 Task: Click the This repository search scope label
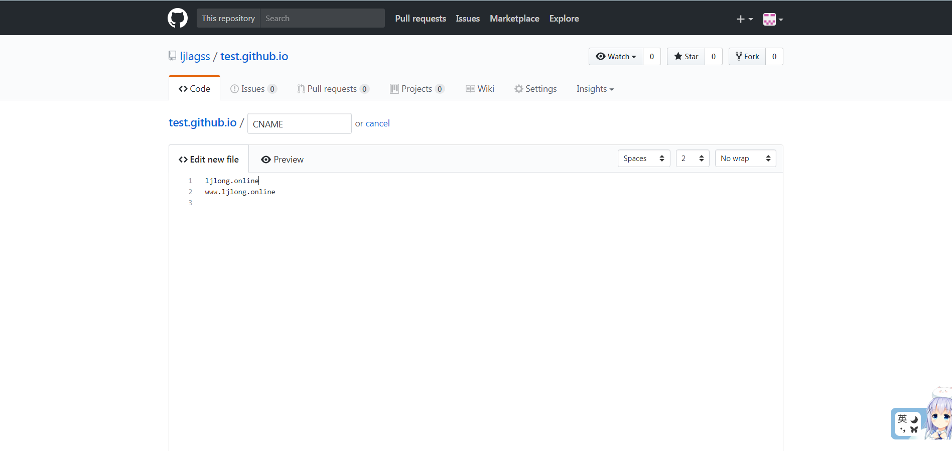(228, 18)
